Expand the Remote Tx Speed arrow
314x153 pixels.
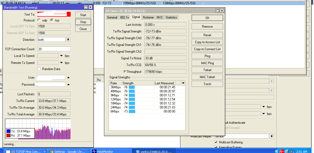point(62,63)
